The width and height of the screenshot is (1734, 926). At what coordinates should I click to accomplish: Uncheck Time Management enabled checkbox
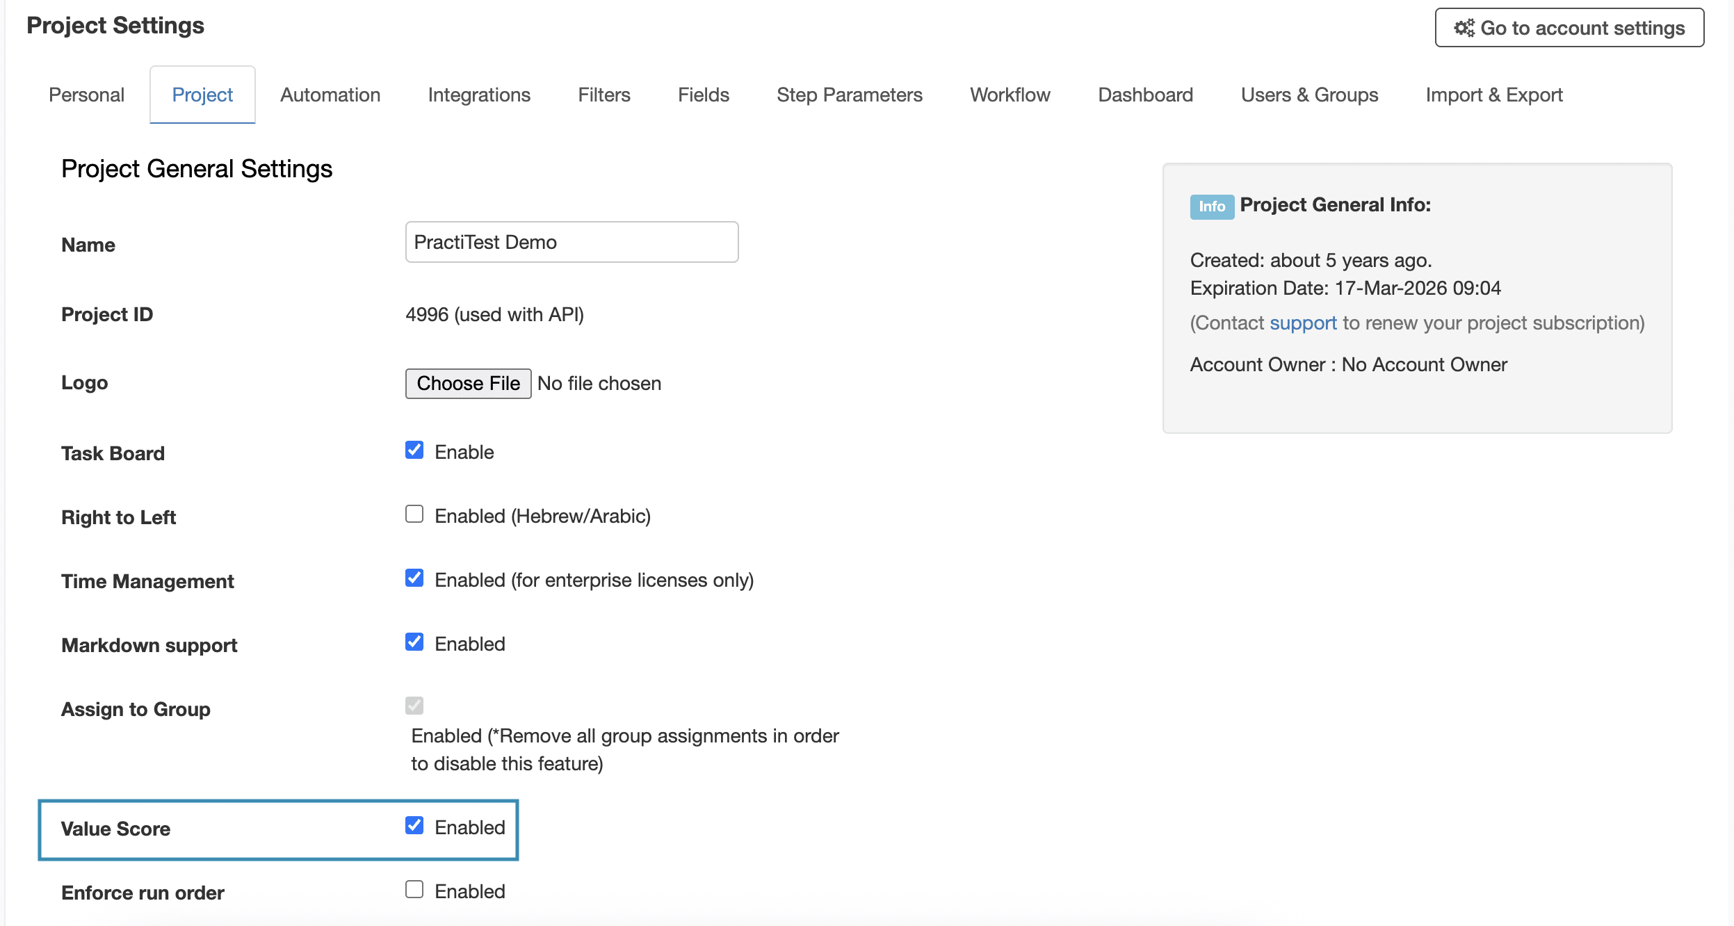coord(414,578)
